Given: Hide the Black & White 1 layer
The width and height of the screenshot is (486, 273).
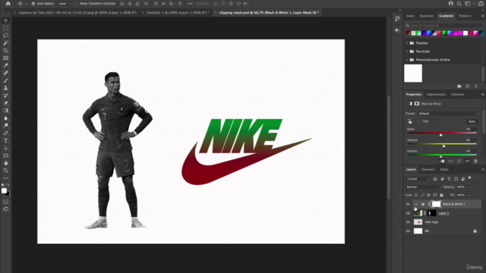Looking at the screenshot, I should point(408,204).
